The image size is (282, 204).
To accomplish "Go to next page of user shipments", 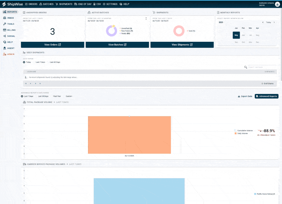I will point(36,84).
